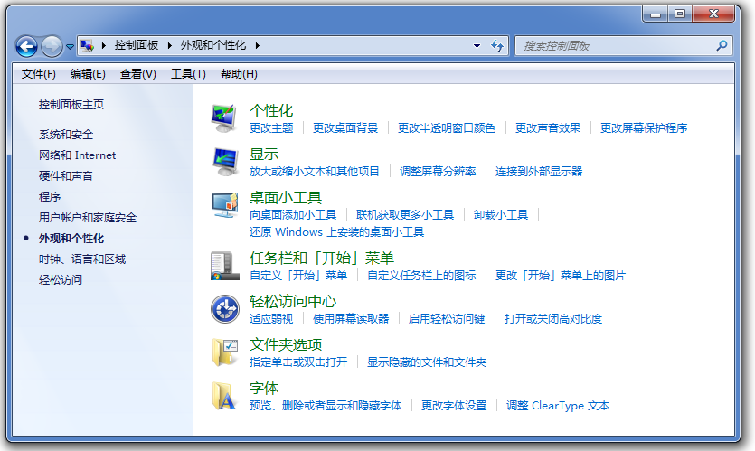The image size is (755, 451).
Task: Open the 字体 fonts folder icon
Action: pyautogui.click(x=224, y=396)
